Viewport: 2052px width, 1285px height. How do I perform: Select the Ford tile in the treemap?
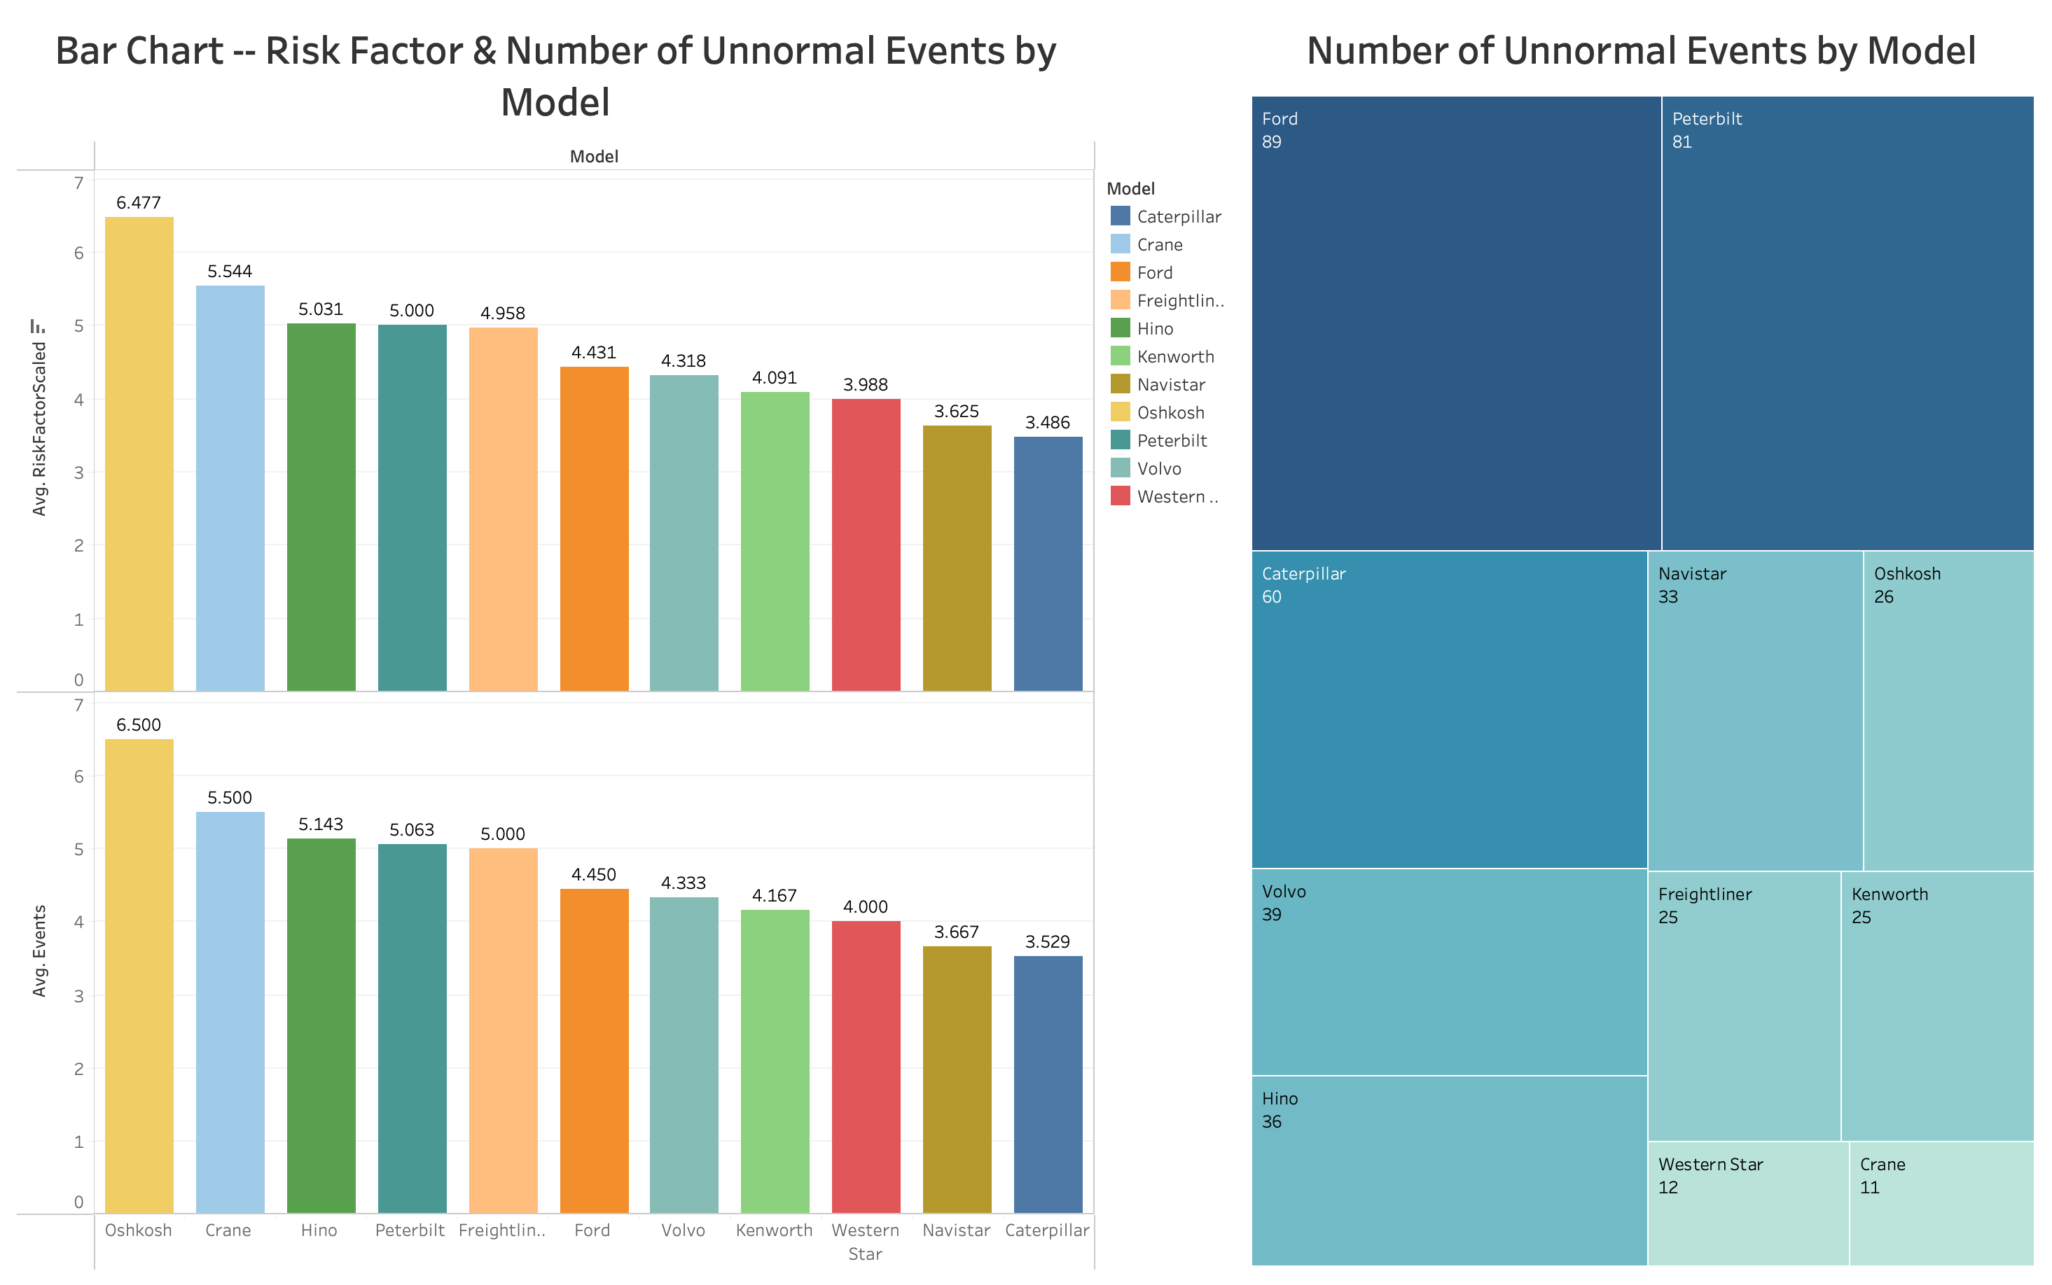(1455, 323)
